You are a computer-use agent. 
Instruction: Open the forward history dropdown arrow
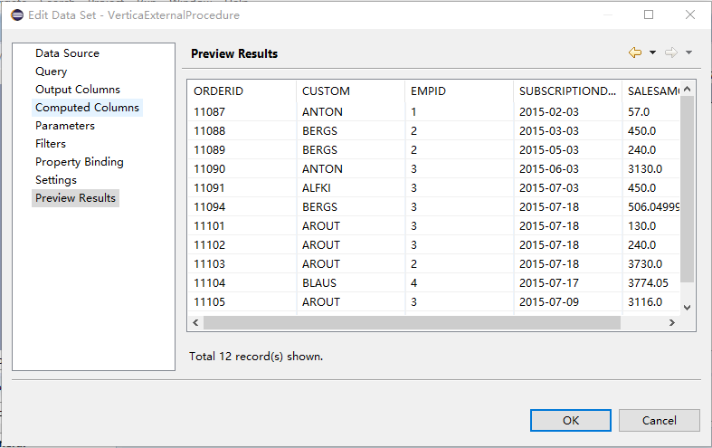click(688, 53)
